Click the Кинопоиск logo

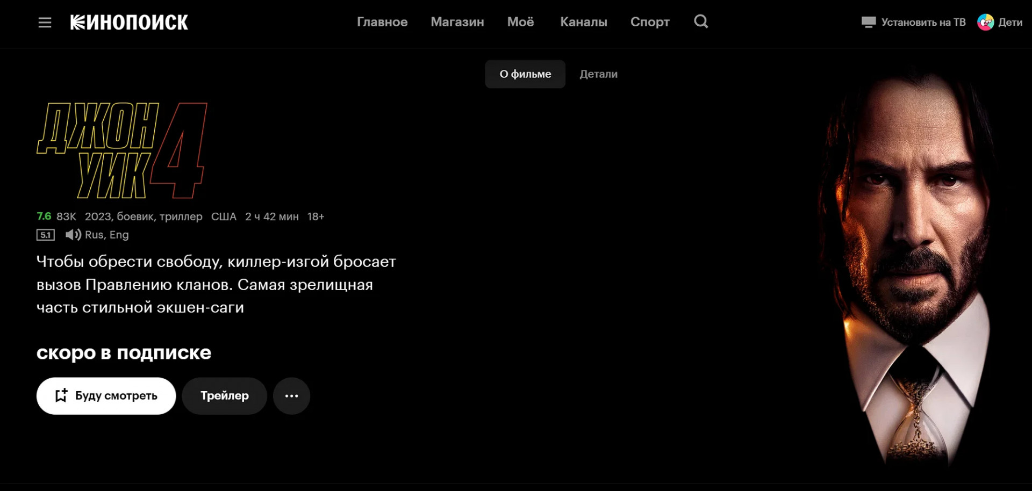point(129,22)
